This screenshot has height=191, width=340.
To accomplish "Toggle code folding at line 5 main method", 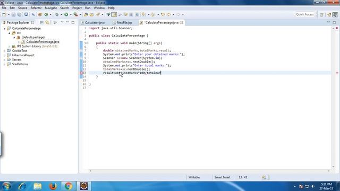I will (x=87, y=43).
